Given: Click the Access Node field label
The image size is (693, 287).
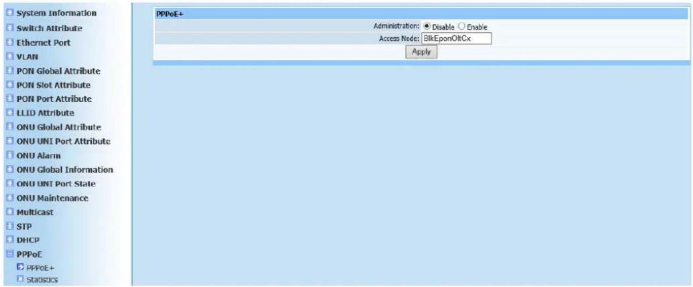Looking at the screenshot, I should (x=399, y=39).
